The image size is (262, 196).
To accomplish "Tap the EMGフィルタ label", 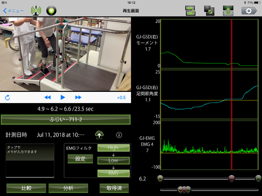I will pyautogui.click(x=79, y=148).
